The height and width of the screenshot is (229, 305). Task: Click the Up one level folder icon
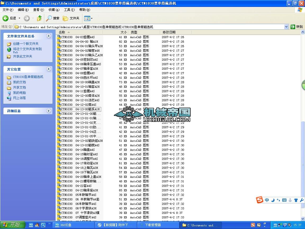point(39,18)
